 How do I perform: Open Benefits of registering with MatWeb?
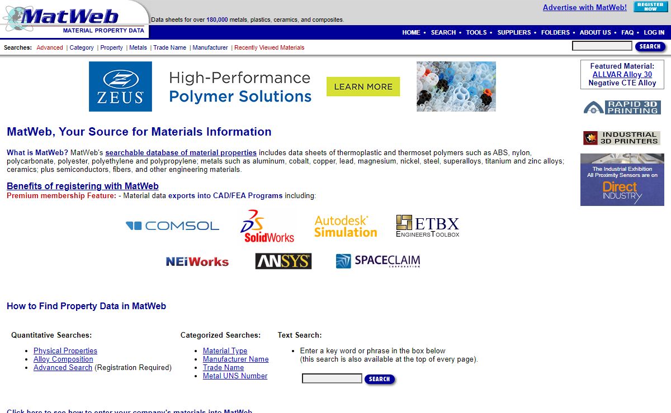click(x=83, y=186)
